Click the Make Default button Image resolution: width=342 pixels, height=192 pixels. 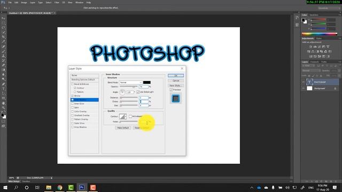123,128
